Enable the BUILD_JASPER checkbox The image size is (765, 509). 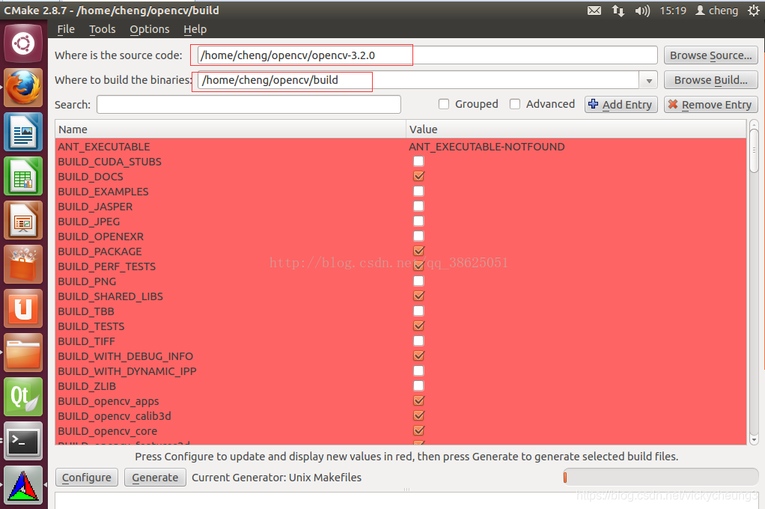(418, 206)
